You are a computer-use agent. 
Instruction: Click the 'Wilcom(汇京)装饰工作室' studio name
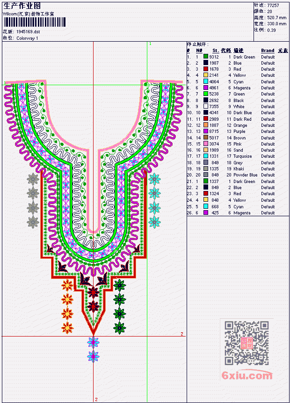(28, 14)
